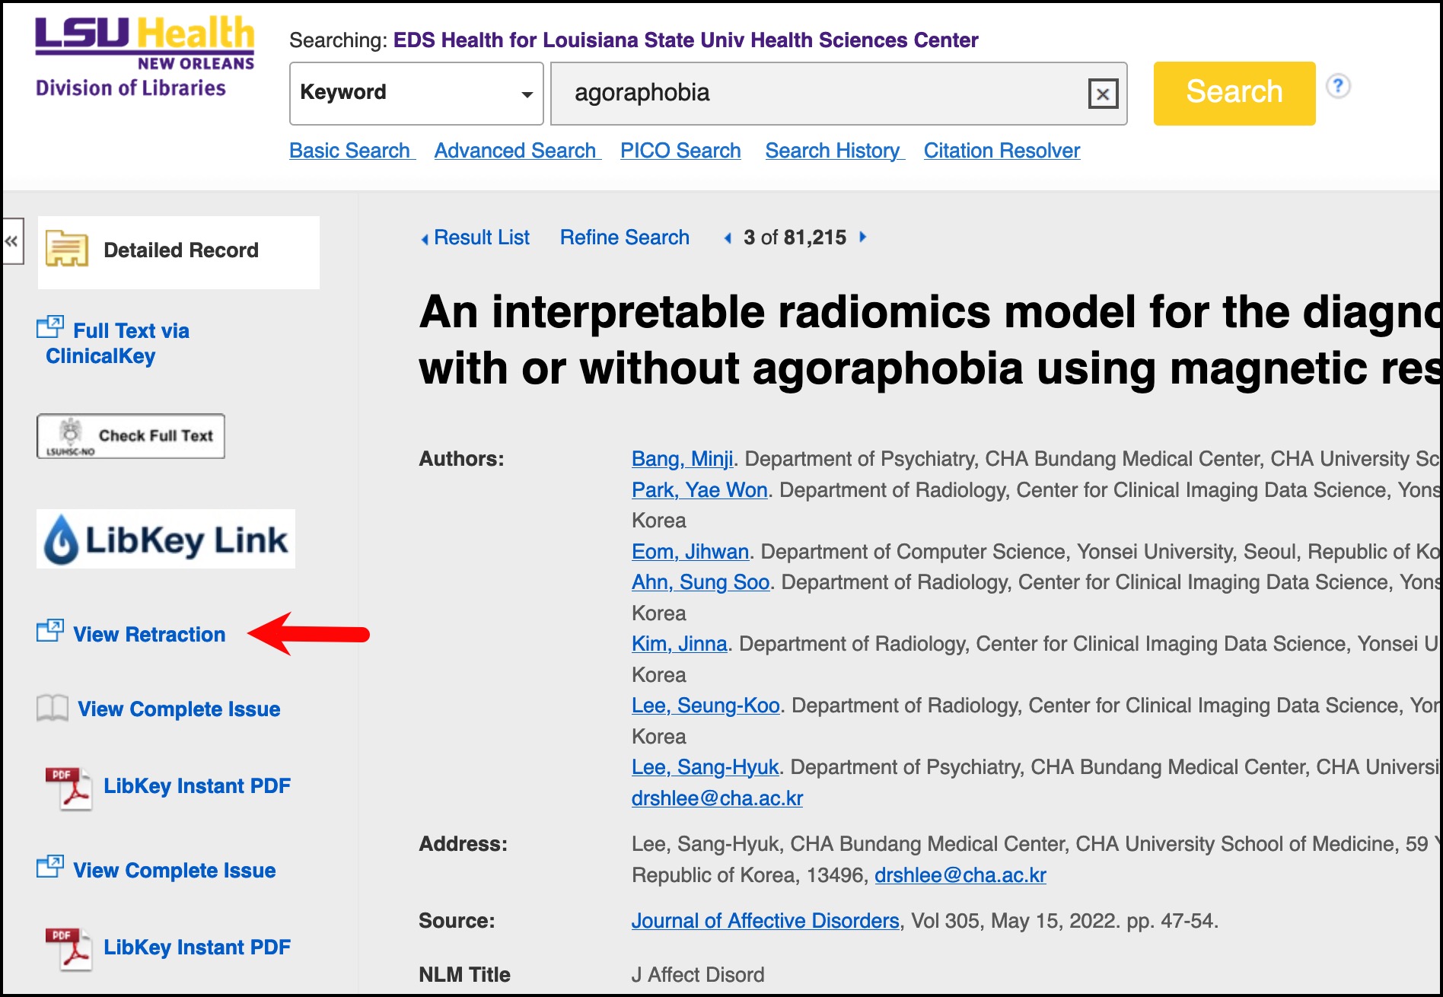Viewport: 1443px width, 997px height.
Task: Open LibKey Instant PDF
Action: pyautogui.click(x=196, y=785)
